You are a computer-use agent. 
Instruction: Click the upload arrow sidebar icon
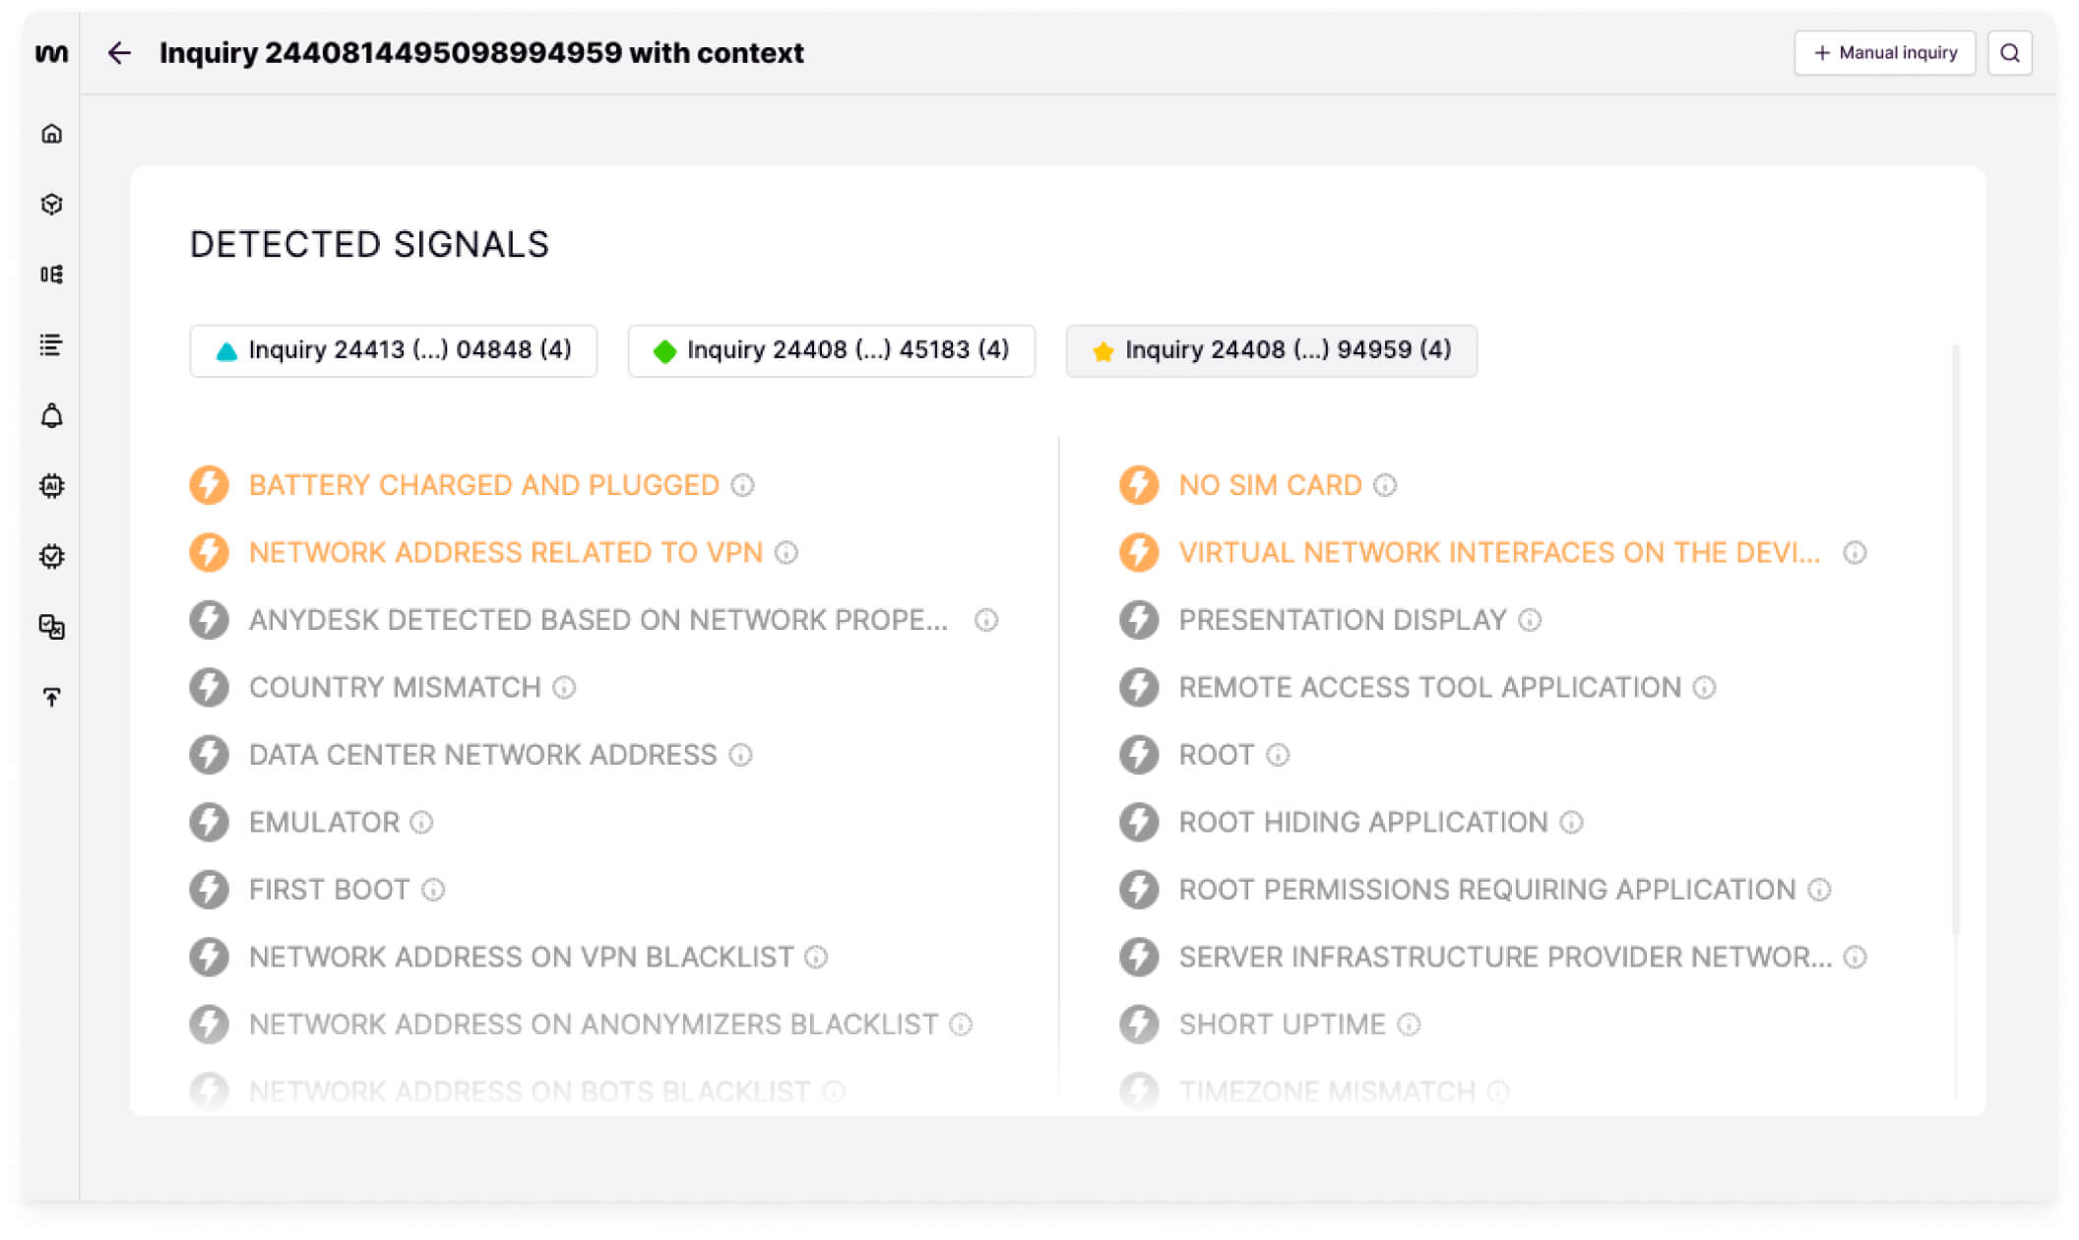(x=52, y=697)
